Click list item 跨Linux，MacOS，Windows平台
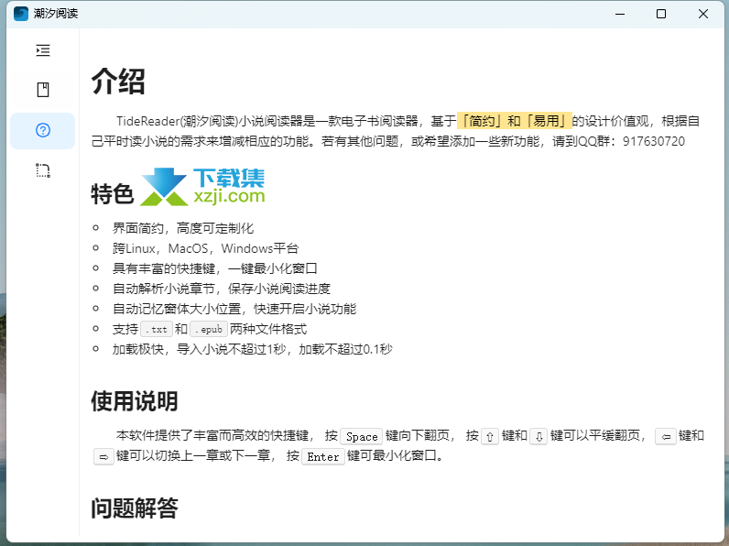This screenshot has width=729, height=546. point(205,248)
